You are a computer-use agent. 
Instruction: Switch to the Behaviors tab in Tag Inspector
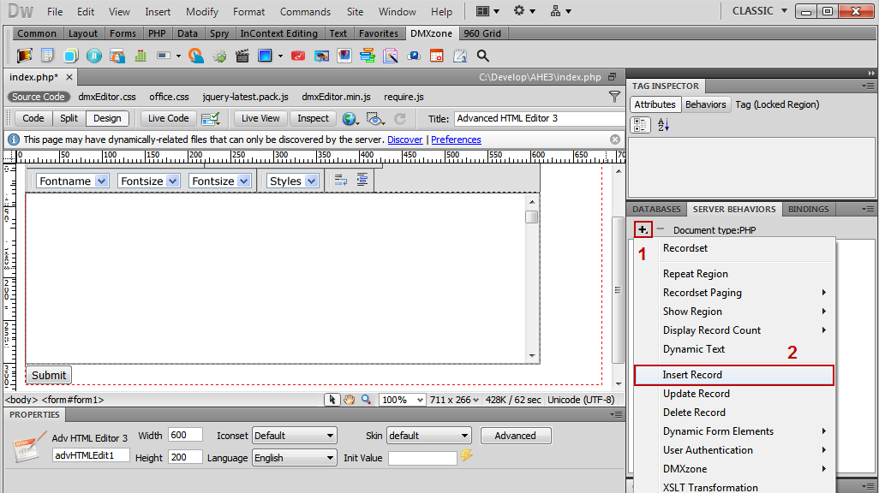705,104
